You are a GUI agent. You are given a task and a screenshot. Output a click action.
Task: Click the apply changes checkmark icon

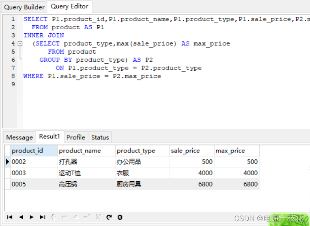(x=87, y=217)
